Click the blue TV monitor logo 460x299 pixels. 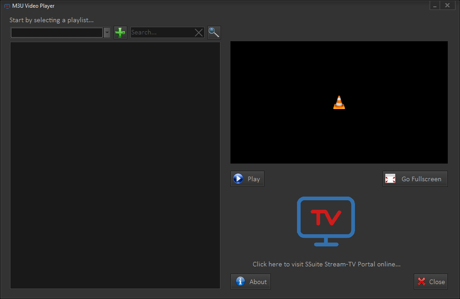pos(326,221)
